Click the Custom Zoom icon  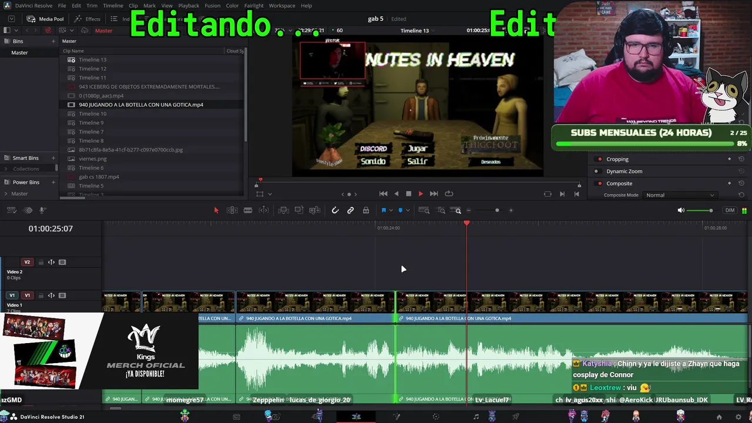456,210
